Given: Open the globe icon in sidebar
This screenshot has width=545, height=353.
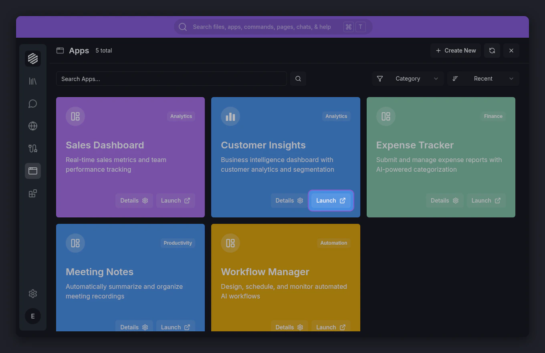Looking at the screenshot, I should click(33, 126).
